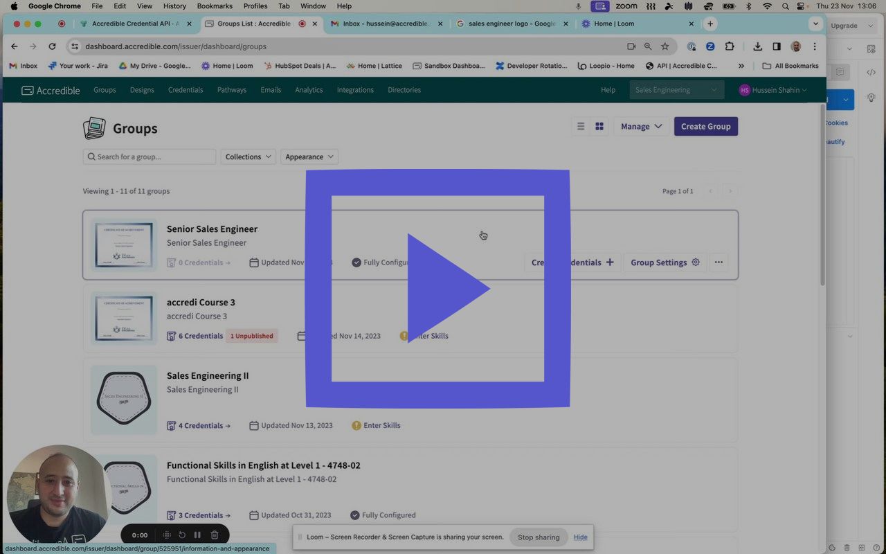The image size is (886, 554).
Task: Go to Designs in the Accredible navigation
Action: pyautogui.click(x=142, y=90)
